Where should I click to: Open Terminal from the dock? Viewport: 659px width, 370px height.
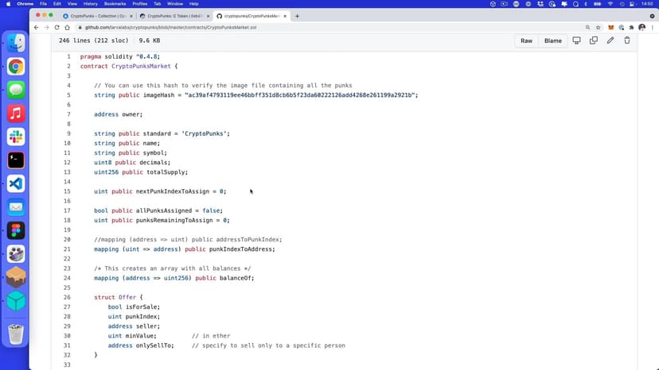(x=16, y=160)
